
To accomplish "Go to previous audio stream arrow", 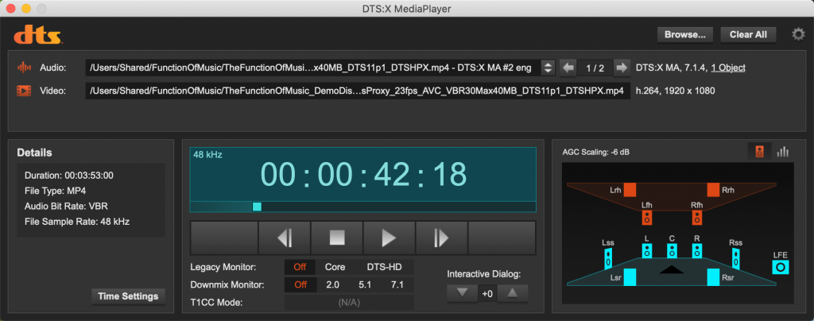I will (x=568, y=68).
